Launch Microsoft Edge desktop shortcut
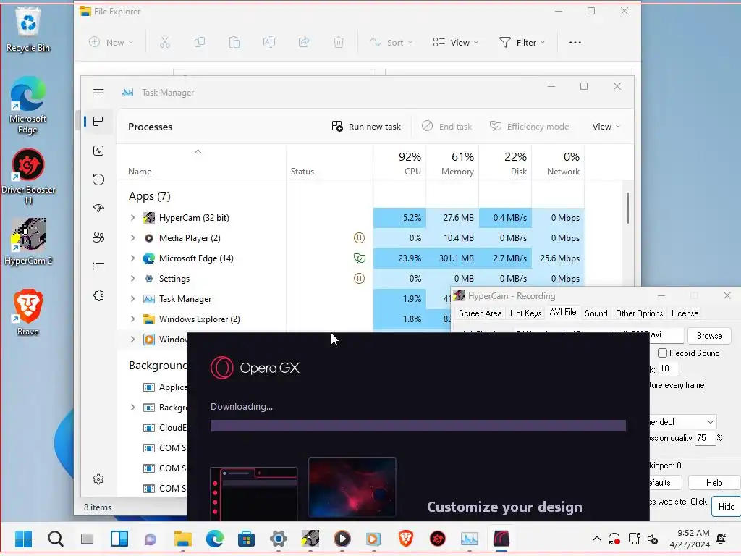741x556 pixels. point(28,106)
